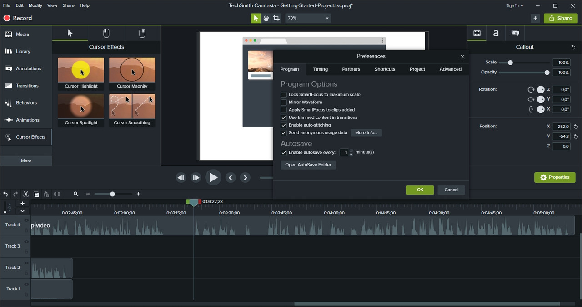Open the Media panel
582x307 pixels.
pos(26,34)
